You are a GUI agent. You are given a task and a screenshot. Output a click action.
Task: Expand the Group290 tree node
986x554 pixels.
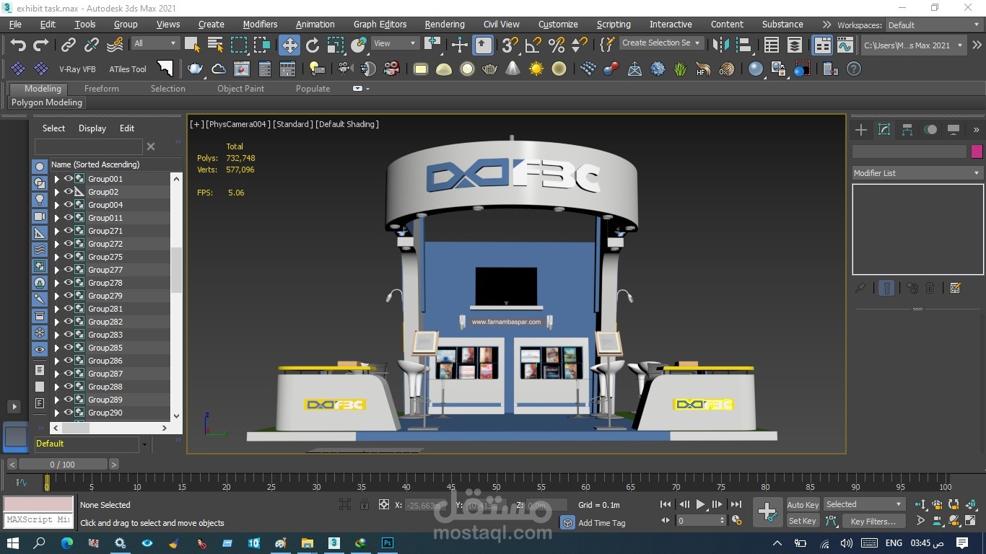point(56,413)
